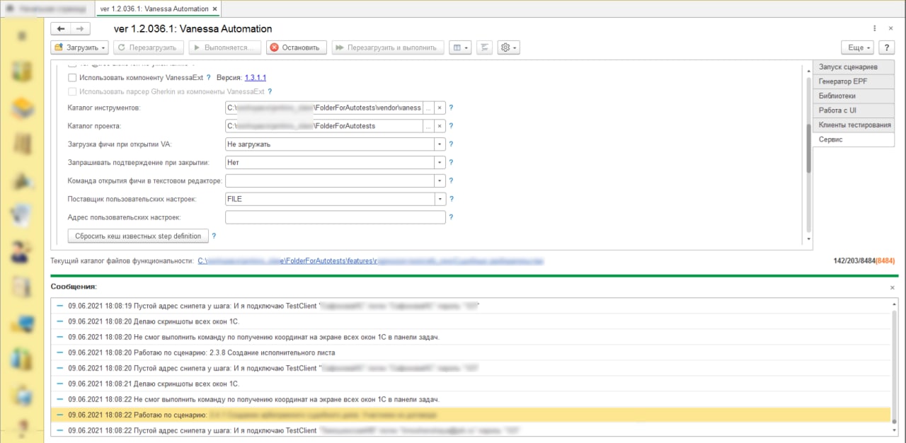The width and height of the screenshot is (906, 443).
Task: Stop execution with the Остановить button
Action: pyautogui.click(x=297, y=47)
